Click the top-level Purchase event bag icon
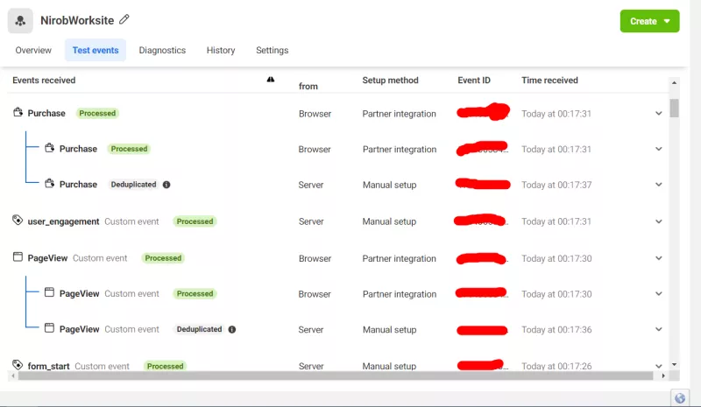The height and width of the screenshot is (407, 701). point(18,112)
